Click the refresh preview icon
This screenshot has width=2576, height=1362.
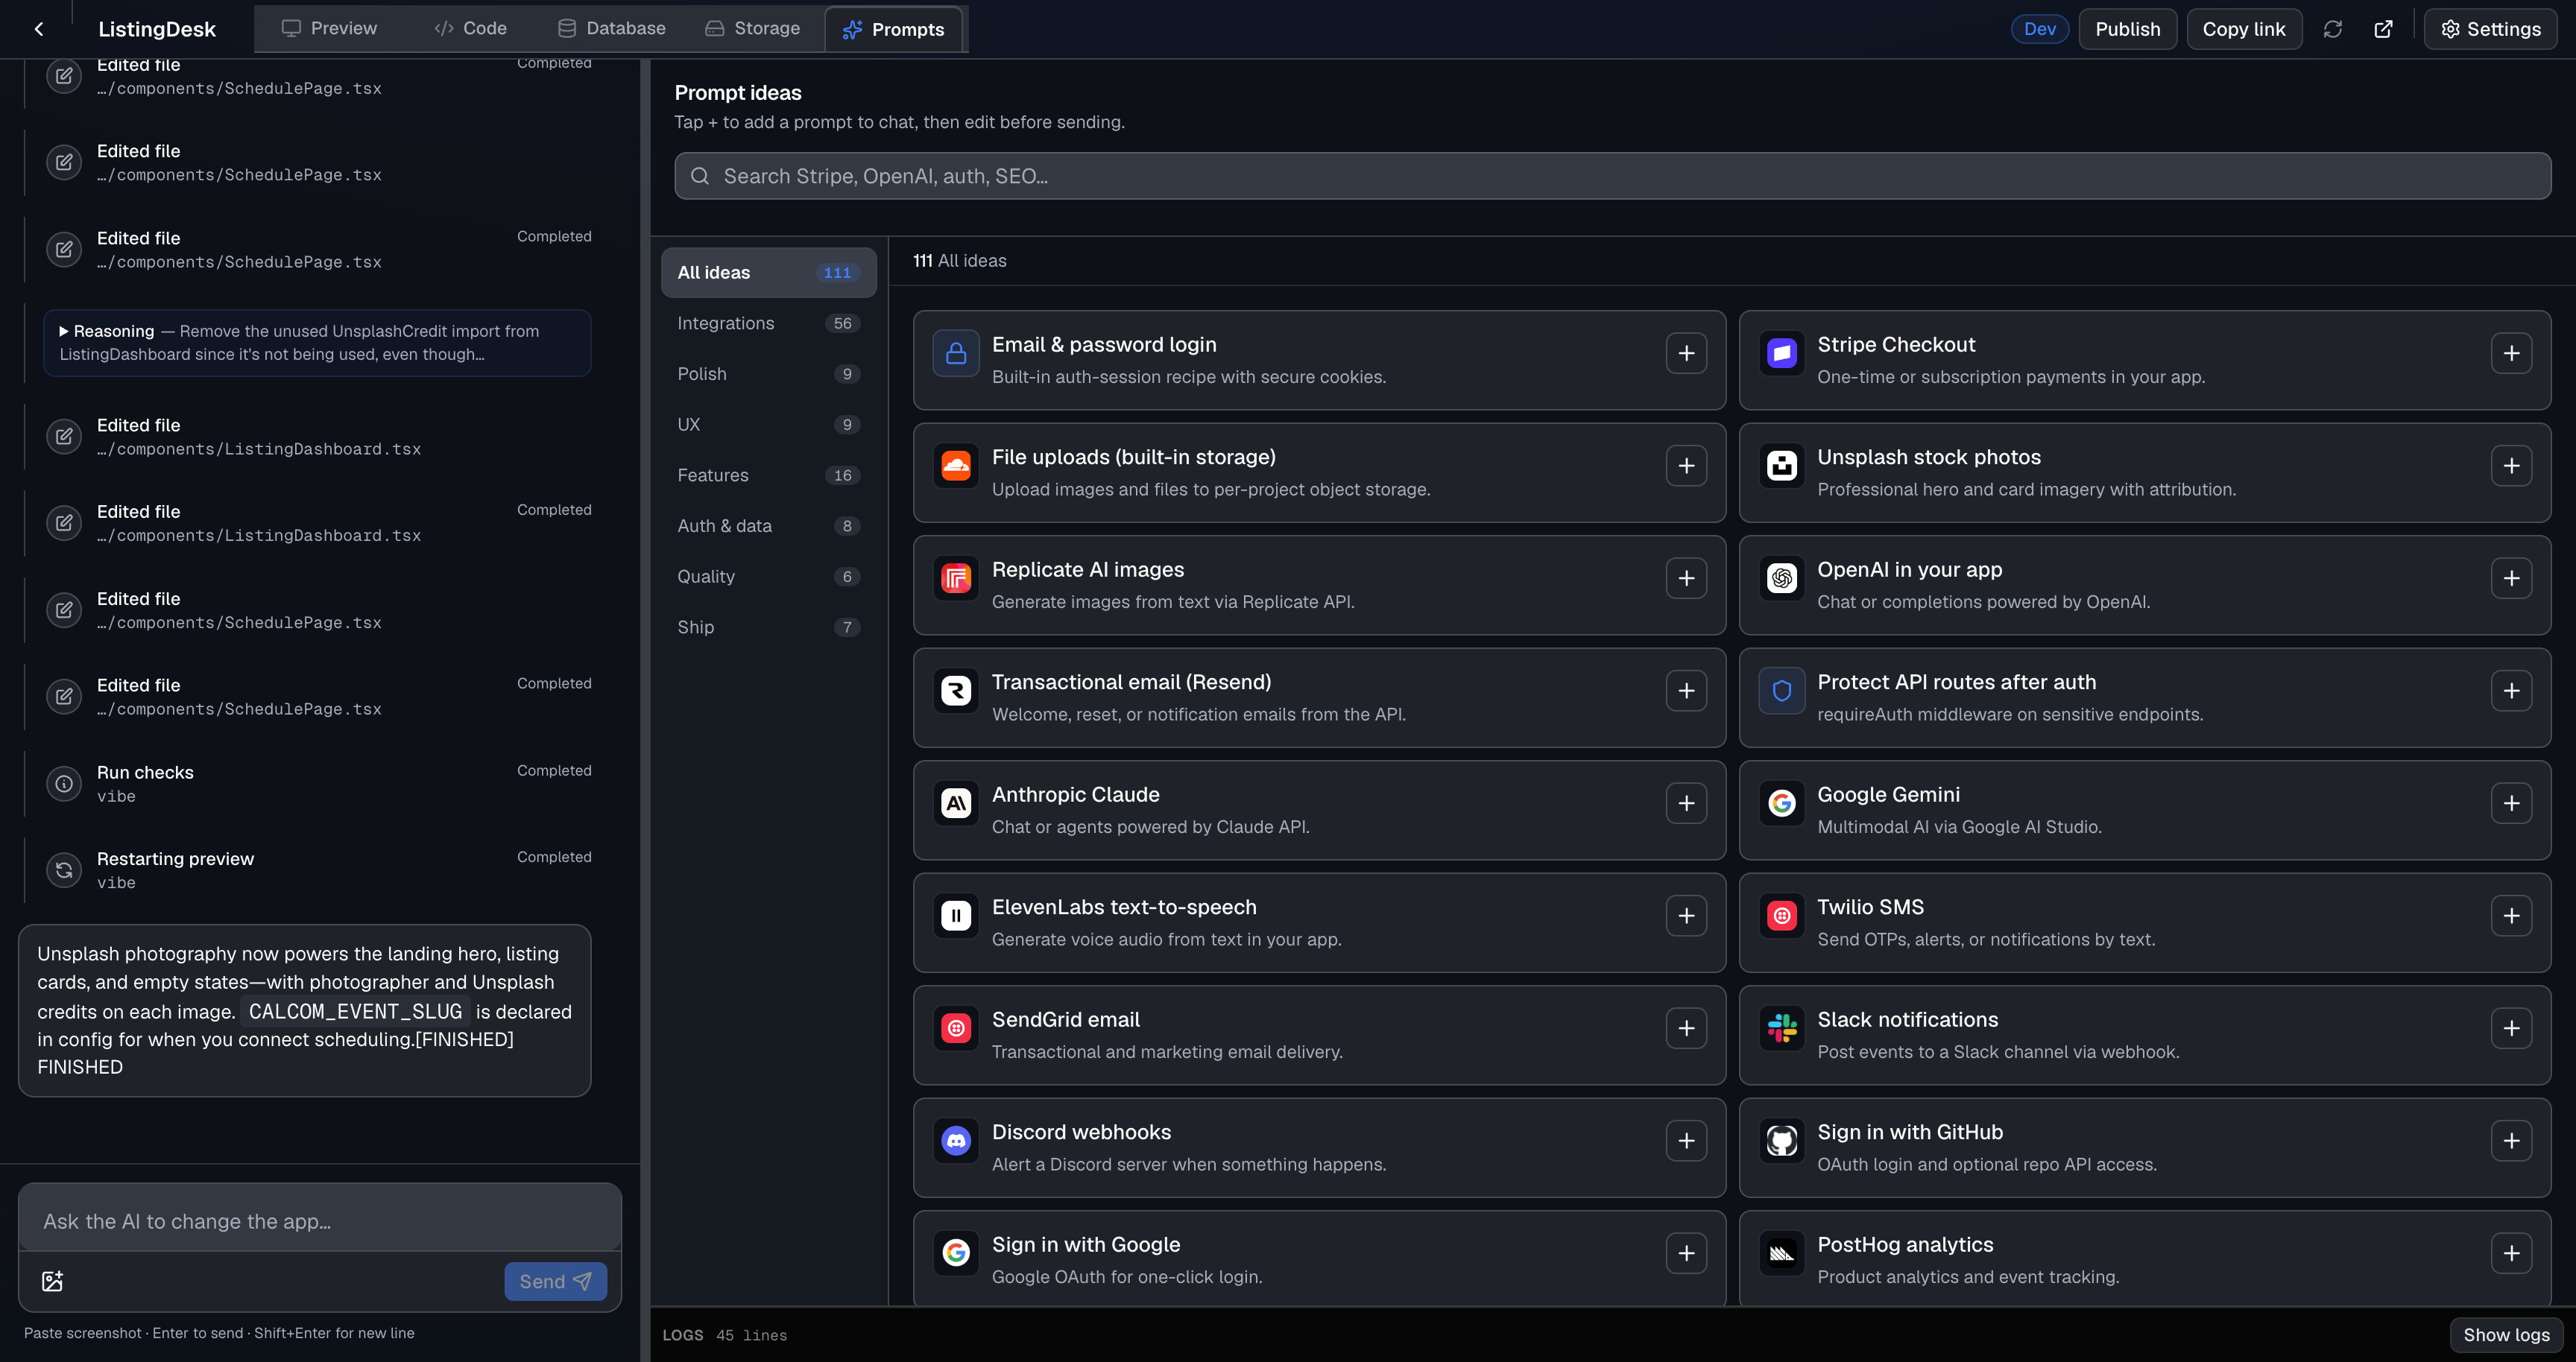point(2333,29)
